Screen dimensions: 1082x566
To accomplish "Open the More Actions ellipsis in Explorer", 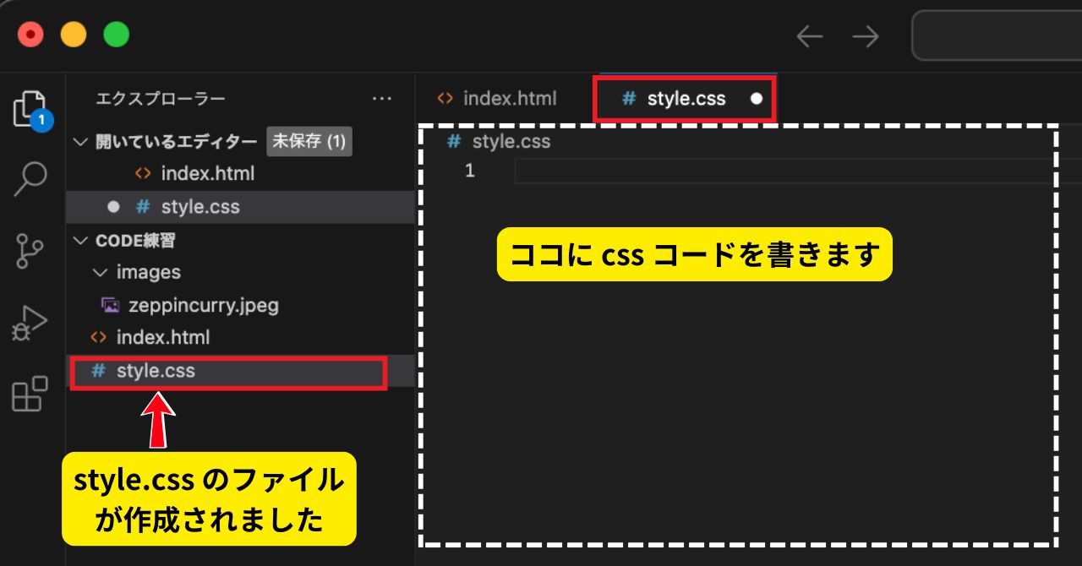I will [x=382, y=98].
